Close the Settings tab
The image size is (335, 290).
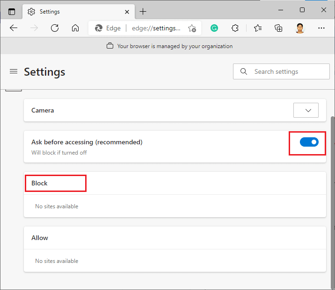click(x=127, y=12)
